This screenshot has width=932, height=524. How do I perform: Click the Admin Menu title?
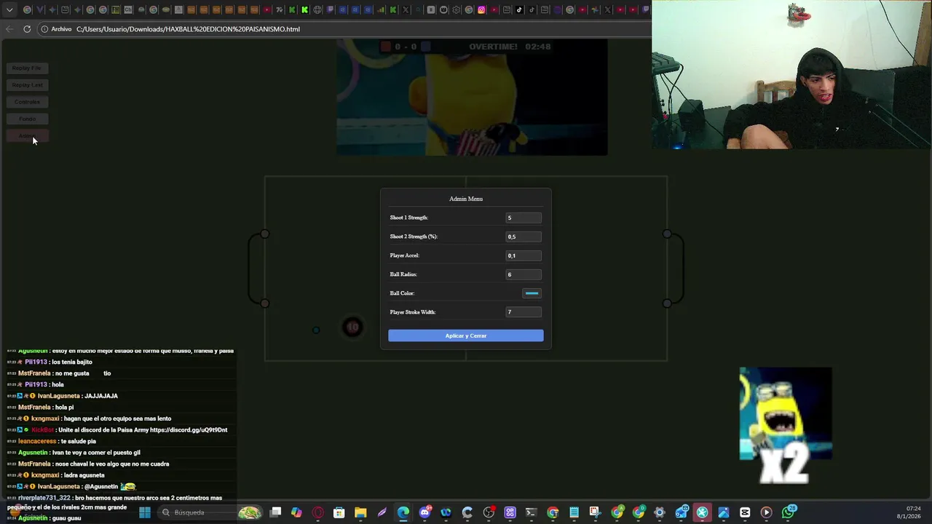(x=466, y=199)
